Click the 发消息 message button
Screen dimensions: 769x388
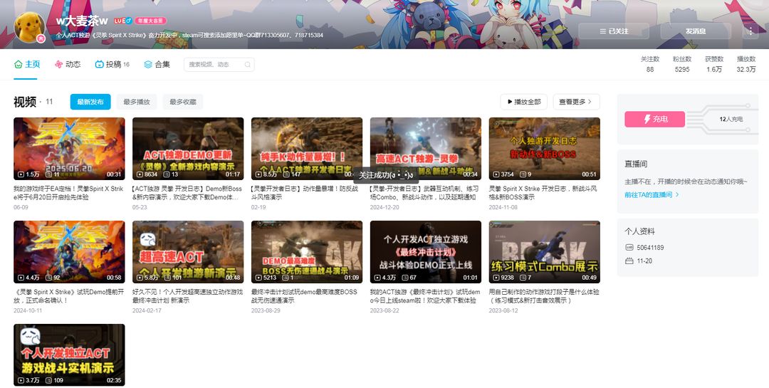point(696,31)
